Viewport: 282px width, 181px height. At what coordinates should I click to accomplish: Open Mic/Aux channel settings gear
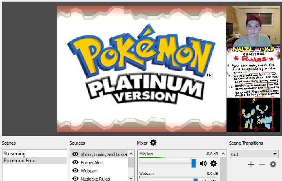coord(214,163)
